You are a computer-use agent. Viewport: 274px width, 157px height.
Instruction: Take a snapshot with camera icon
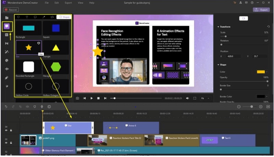click(77, 98)
